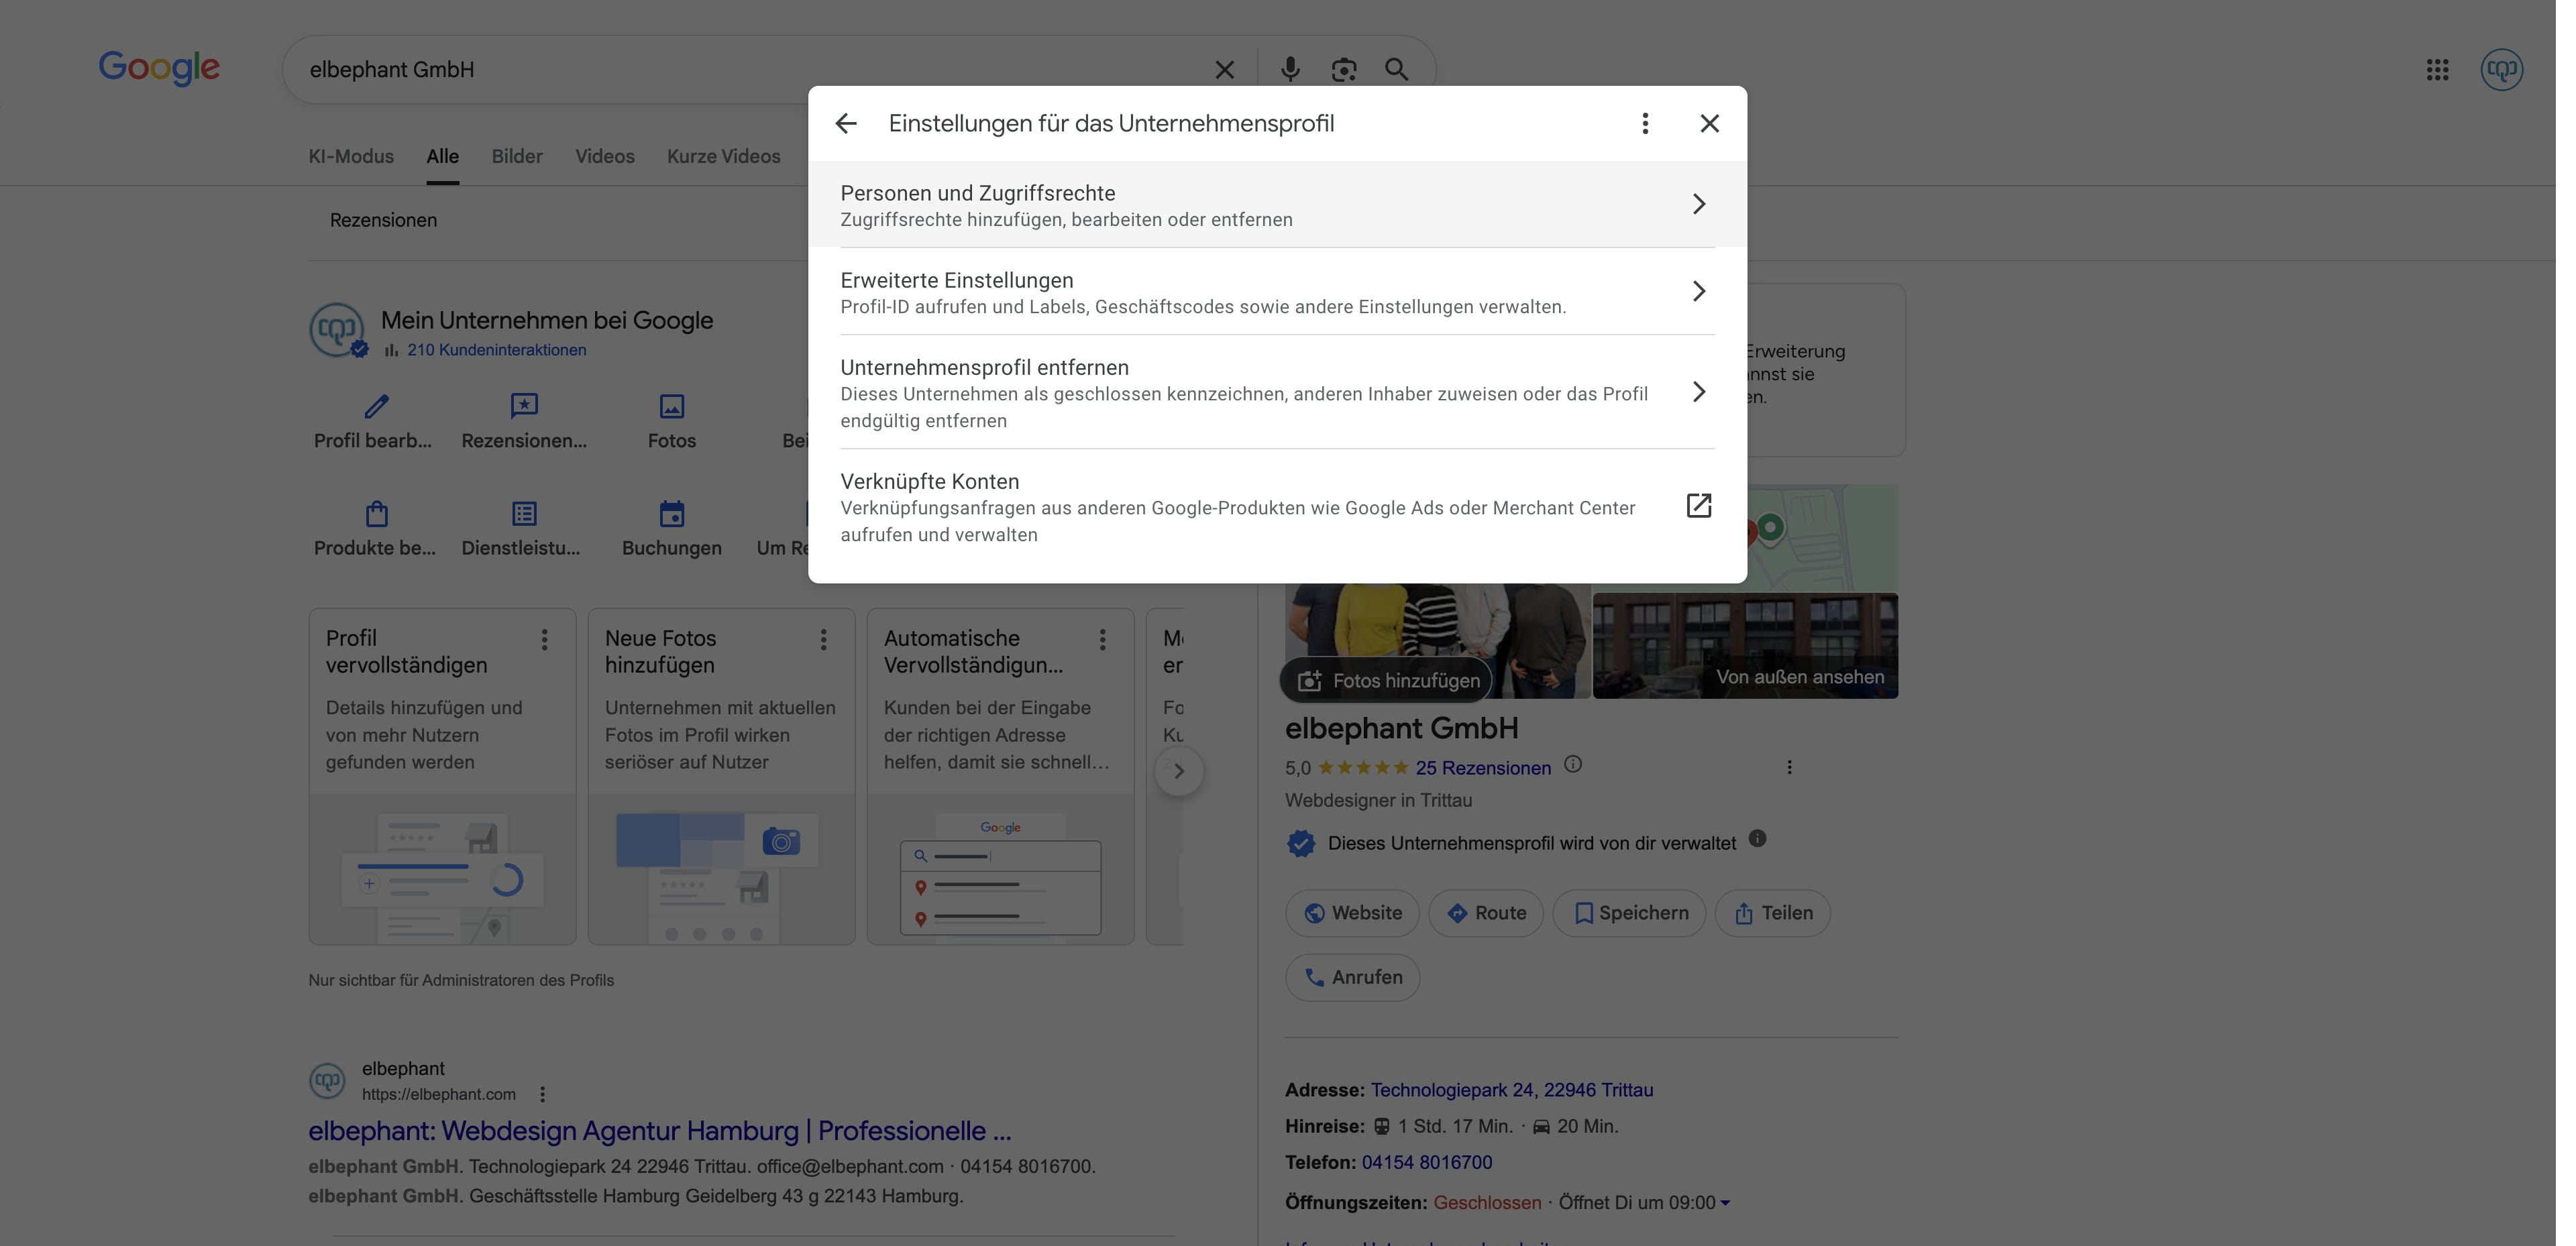Open the Automatische Vervollständigung card
The image size is (2576, 1246).
click(1000, 776)
